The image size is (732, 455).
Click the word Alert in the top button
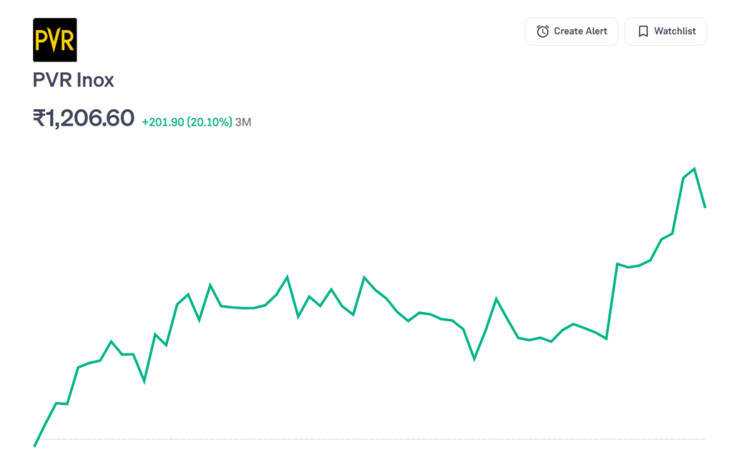pos(595,31)
